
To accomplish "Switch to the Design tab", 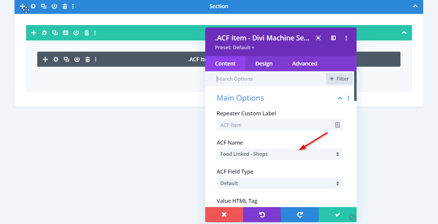I will pos(264,64).
